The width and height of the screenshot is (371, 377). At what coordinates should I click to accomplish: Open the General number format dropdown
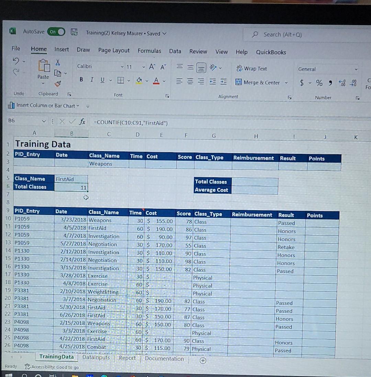point(356,69)
